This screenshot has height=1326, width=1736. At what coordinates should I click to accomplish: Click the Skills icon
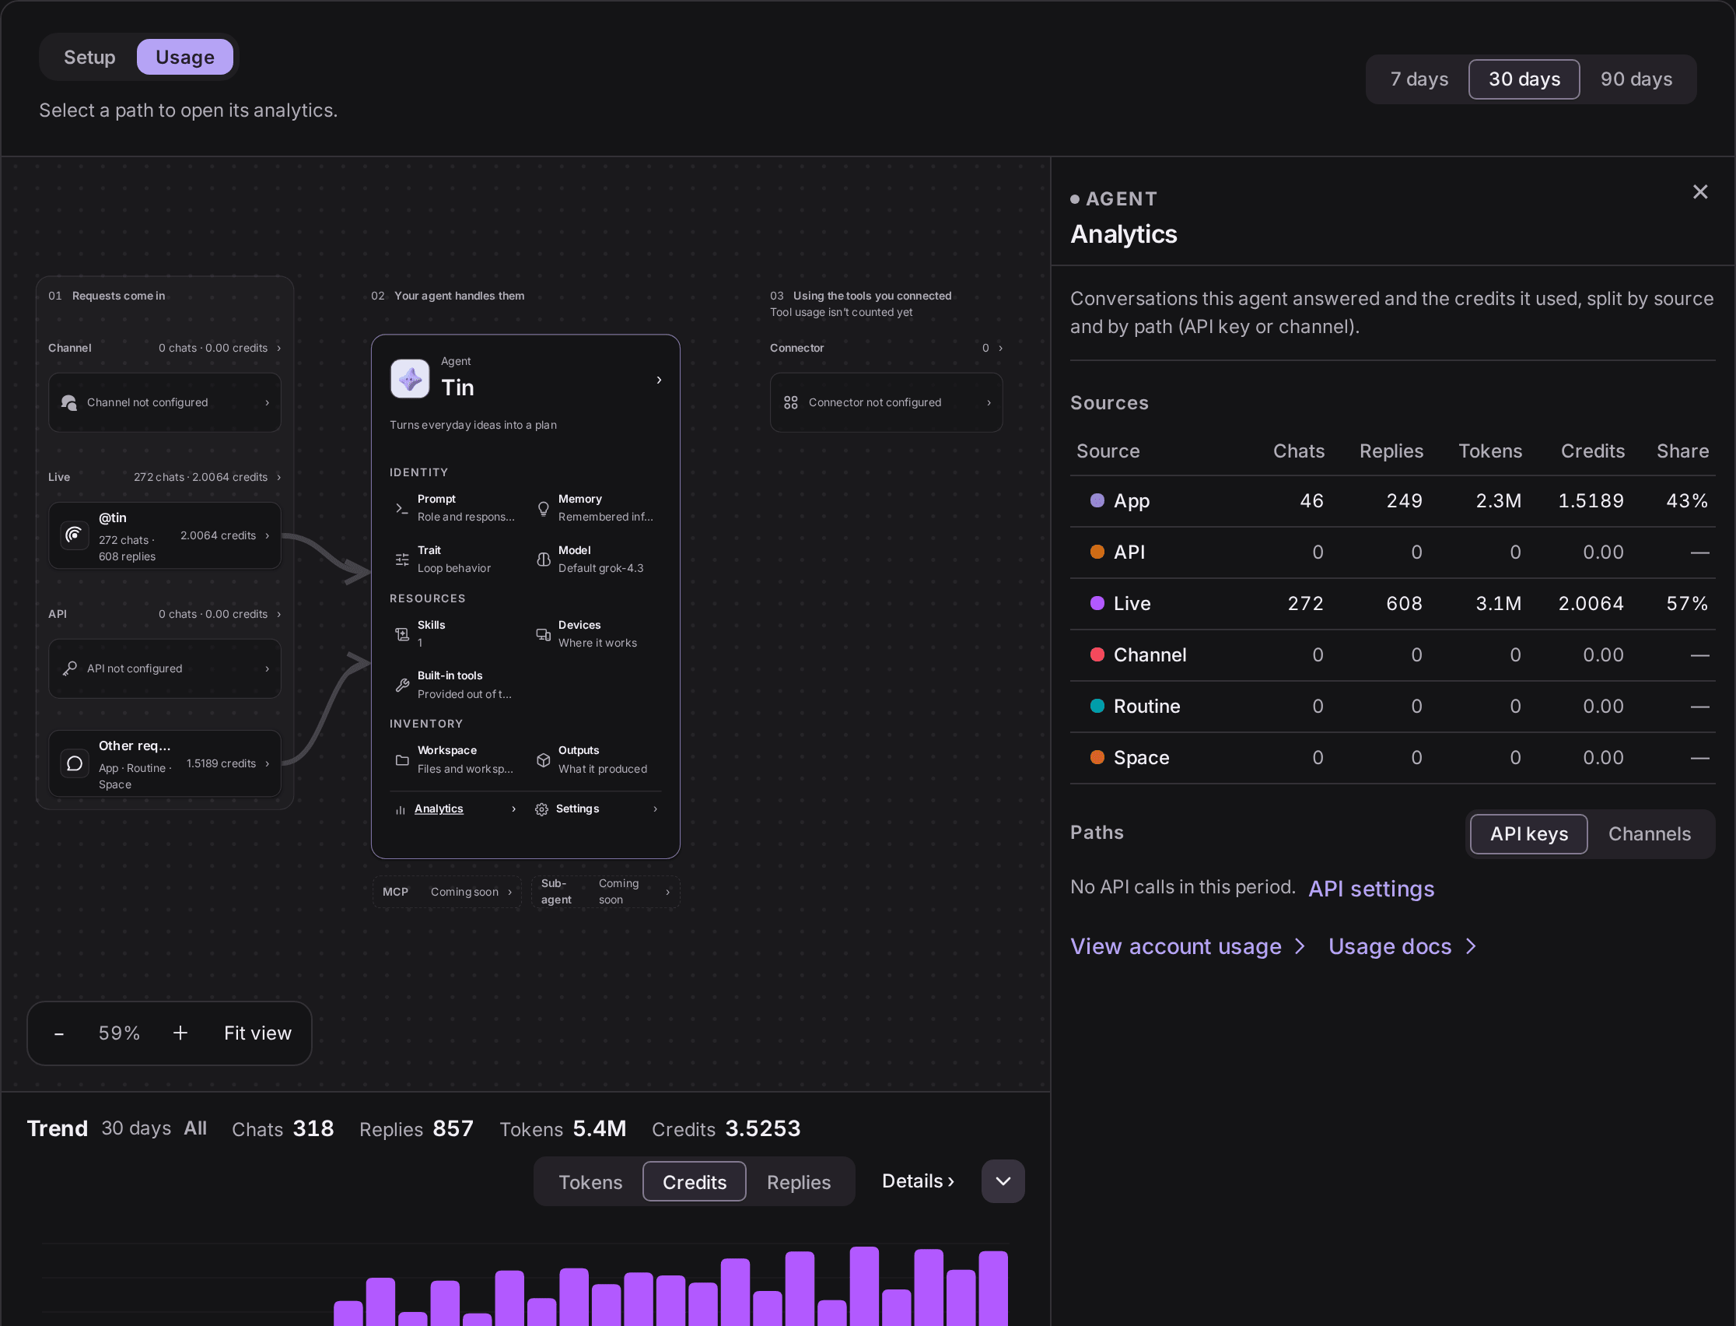click(x=401, y=633)
